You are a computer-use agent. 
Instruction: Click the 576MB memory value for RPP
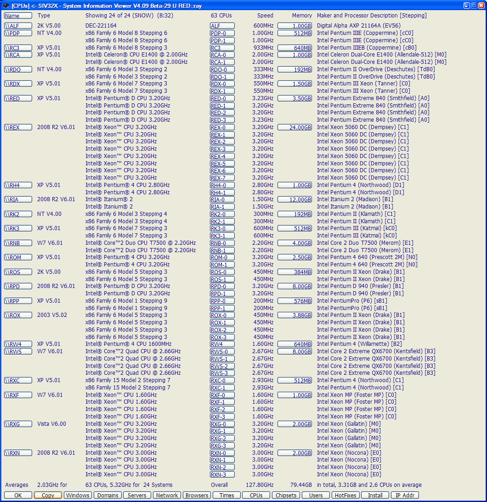pos(294,301)
